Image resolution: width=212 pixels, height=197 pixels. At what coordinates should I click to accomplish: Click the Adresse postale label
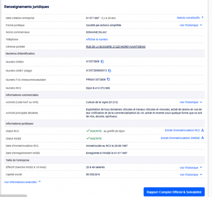pyautogui.click(x=15, y=47)
